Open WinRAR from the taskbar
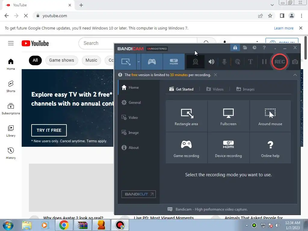This screenshot has height=231, width=308. (83, 225)
